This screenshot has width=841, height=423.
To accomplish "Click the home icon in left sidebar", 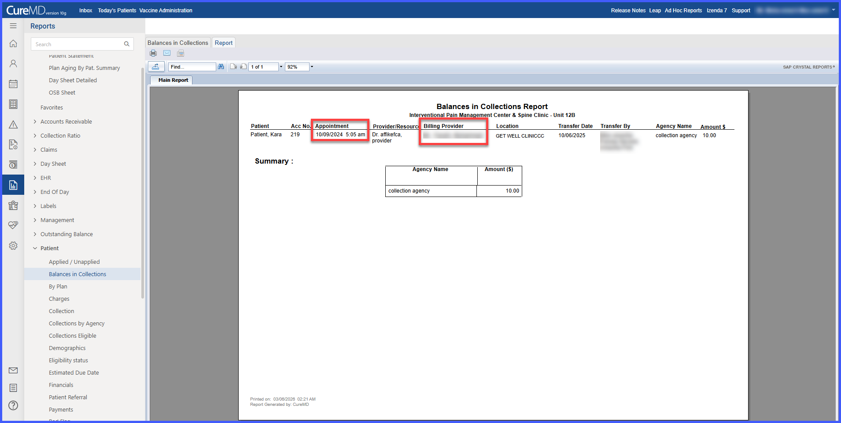I will [13, 44].
